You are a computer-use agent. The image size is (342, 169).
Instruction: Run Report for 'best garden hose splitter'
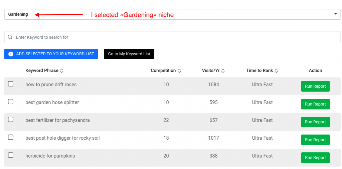point(315,104)
